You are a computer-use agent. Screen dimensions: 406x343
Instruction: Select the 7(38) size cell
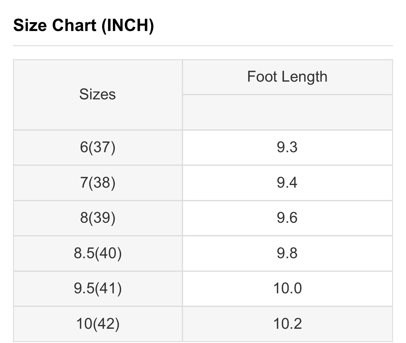[x=97, y=183]
